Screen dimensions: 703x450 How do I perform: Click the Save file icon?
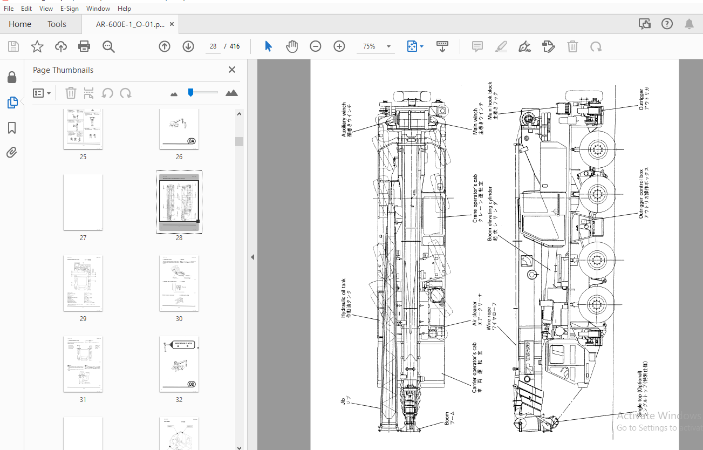(x=13, y=46)
